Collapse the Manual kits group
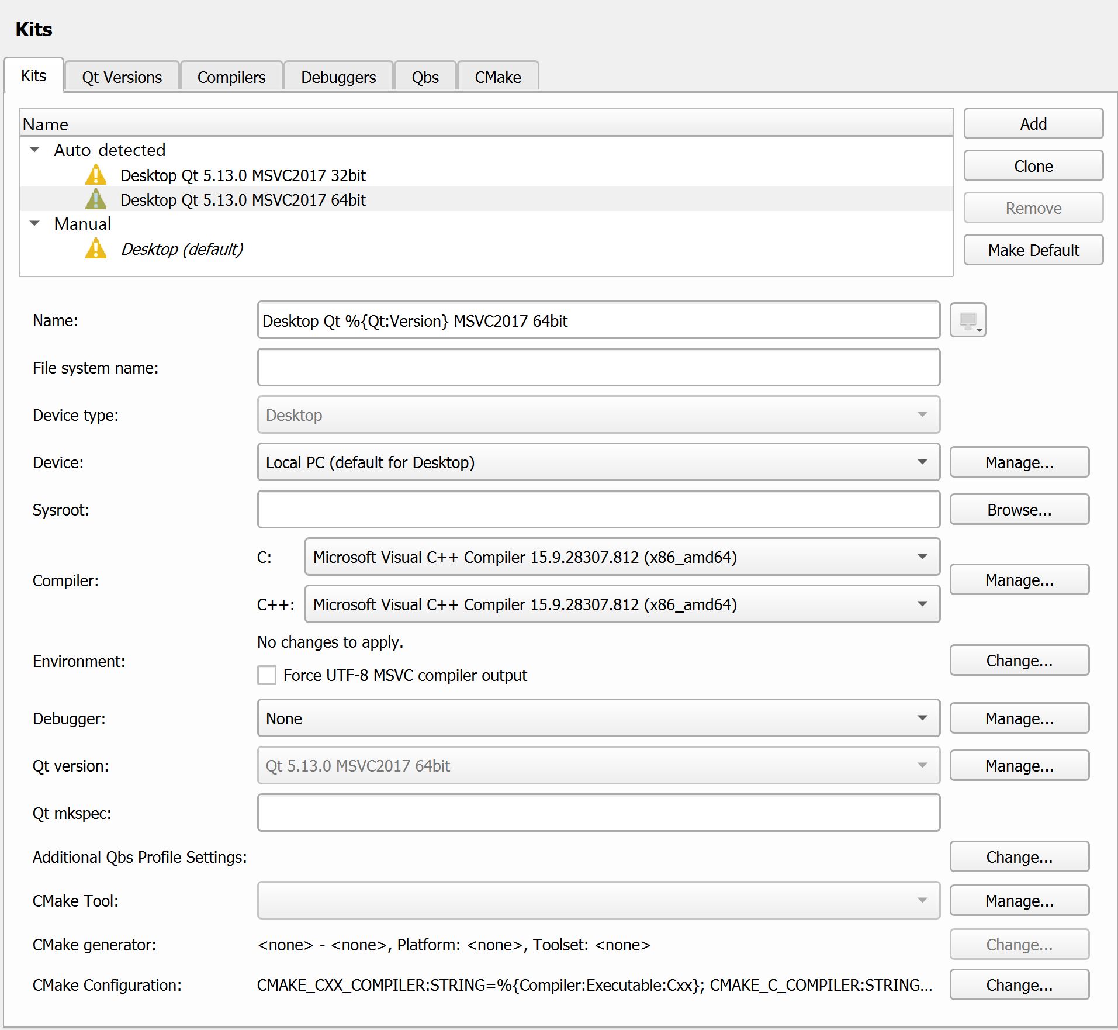 coord(35,224)
